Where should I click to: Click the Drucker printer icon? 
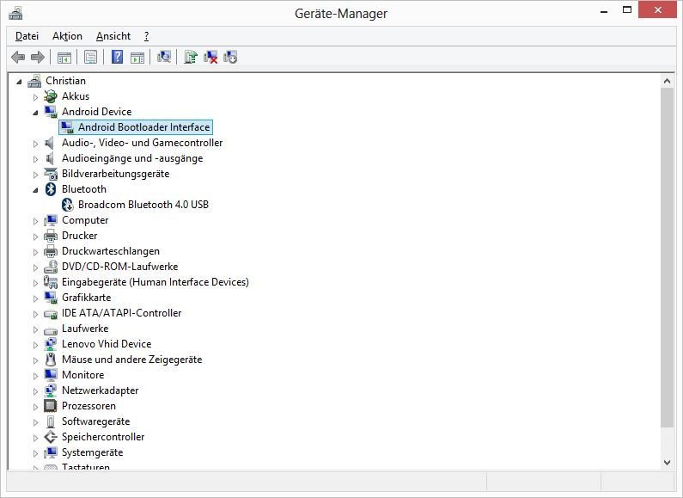(51, 236)
